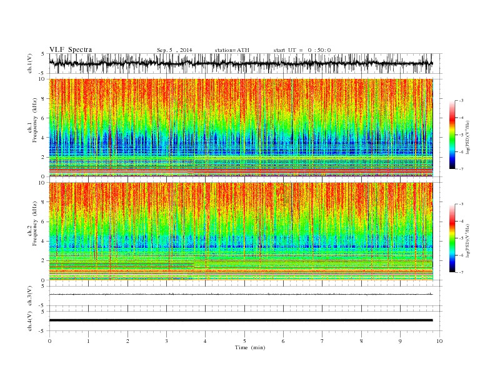Click the "2" kHz tick of ch.1 spectrogram

tap(44, 157)
